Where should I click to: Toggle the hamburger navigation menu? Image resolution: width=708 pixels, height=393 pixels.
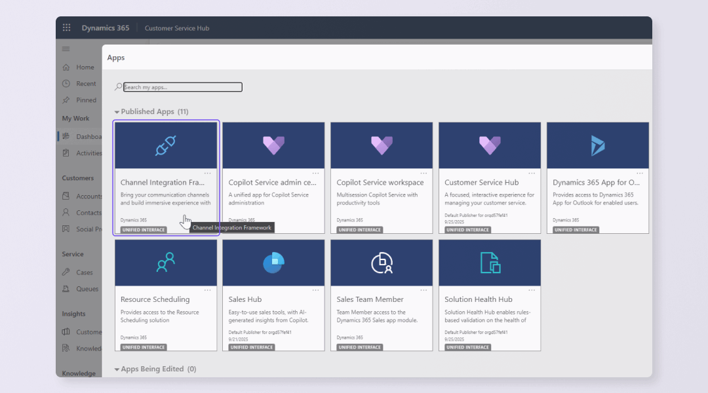66,49
